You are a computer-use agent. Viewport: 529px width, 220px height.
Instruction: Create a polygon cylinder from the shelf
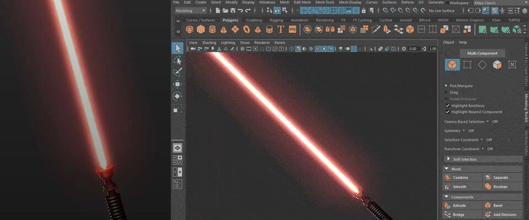(212, 29)
